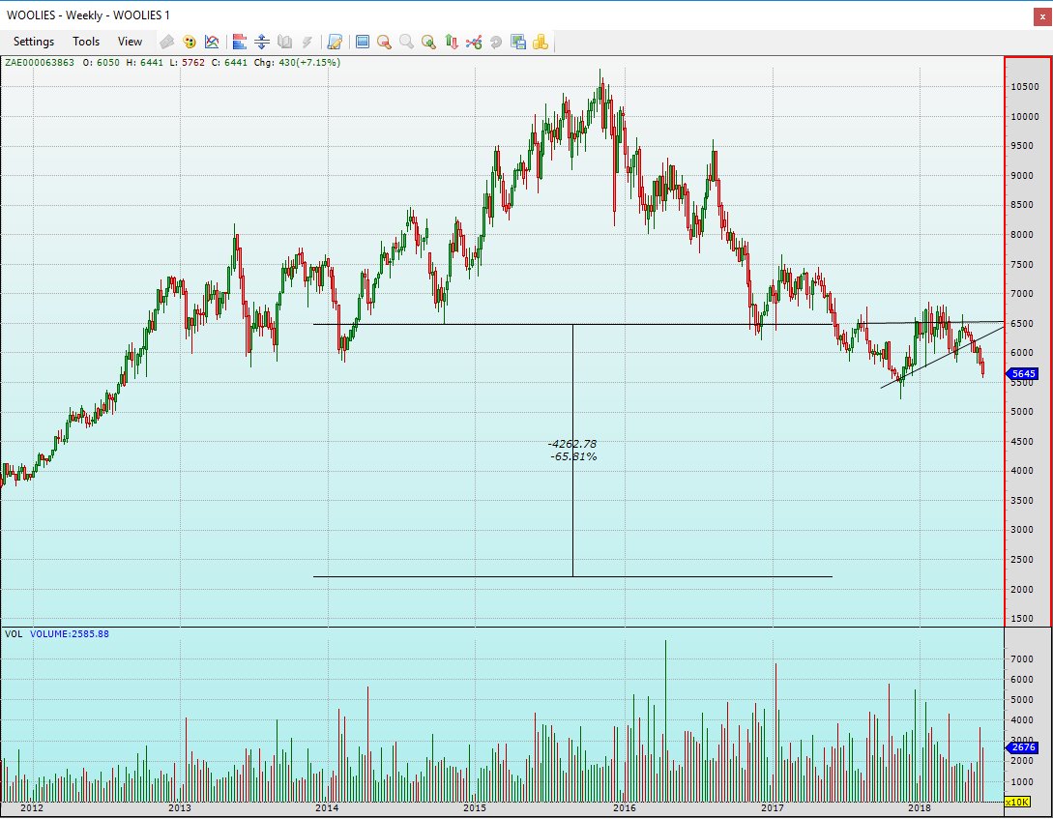Click the VOLUME:2585.88 indicator label
This screenshot has height=819, width=1053.
70,633
